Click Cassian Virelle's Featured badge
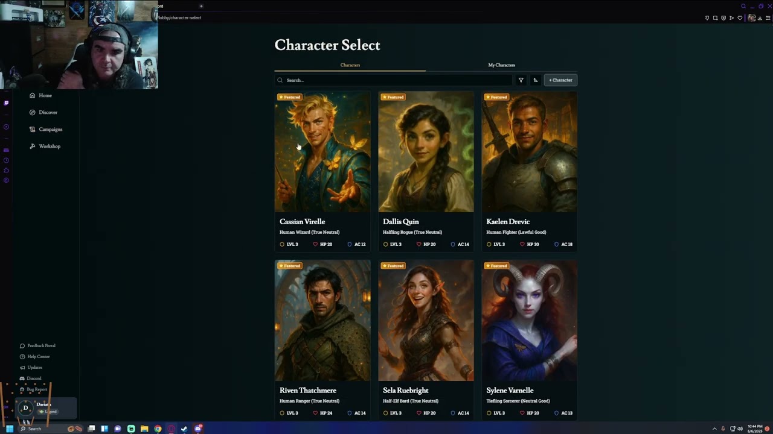The height and width of the screenshot is (434, 773). (x=289, y=97)
